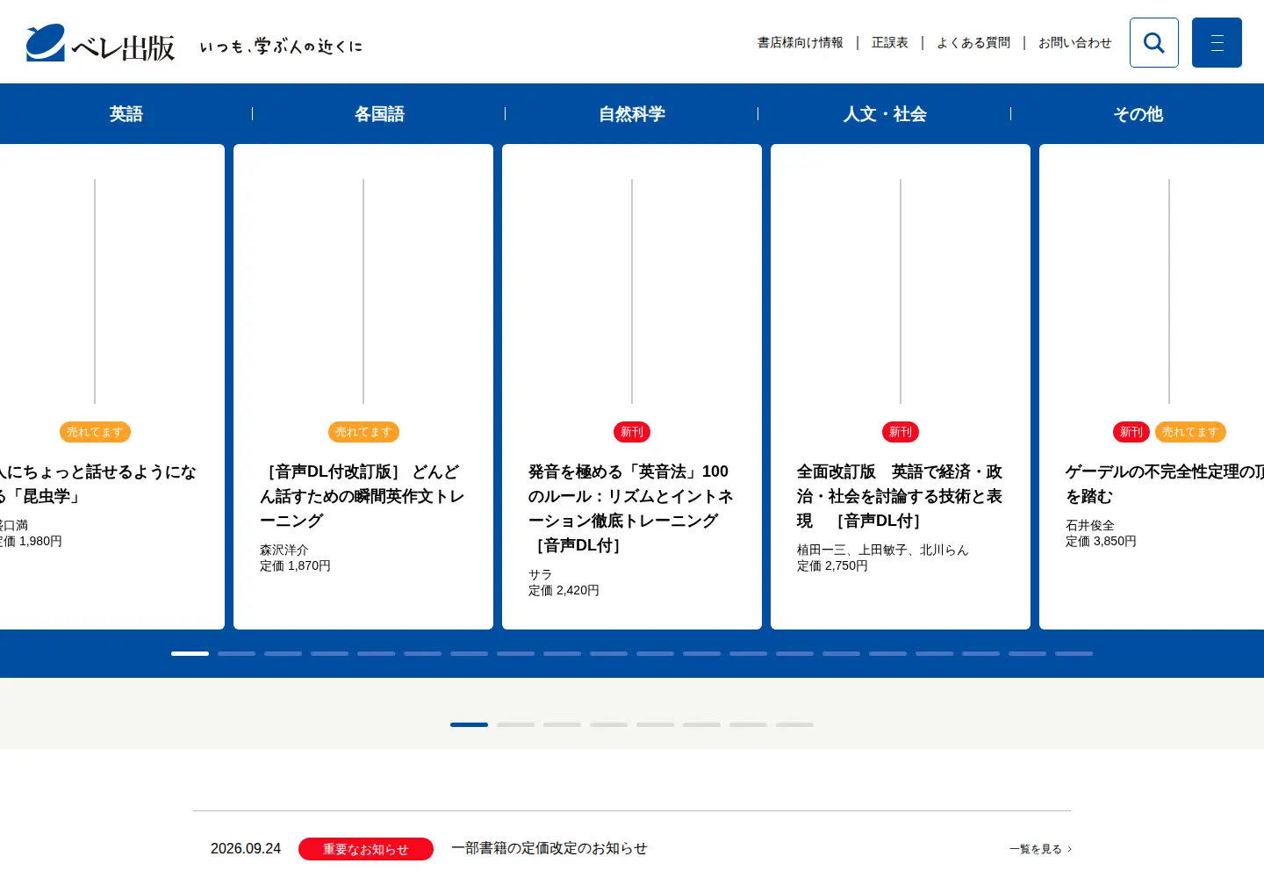The image size is (1264, 878).
Task: Click 新刊 badge on ゲーデル card
Action: [1131, 432]
